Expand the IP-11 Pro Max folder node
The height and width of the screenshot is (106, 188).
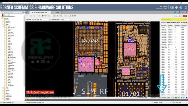pyautogui.click(x=5, y=27)
